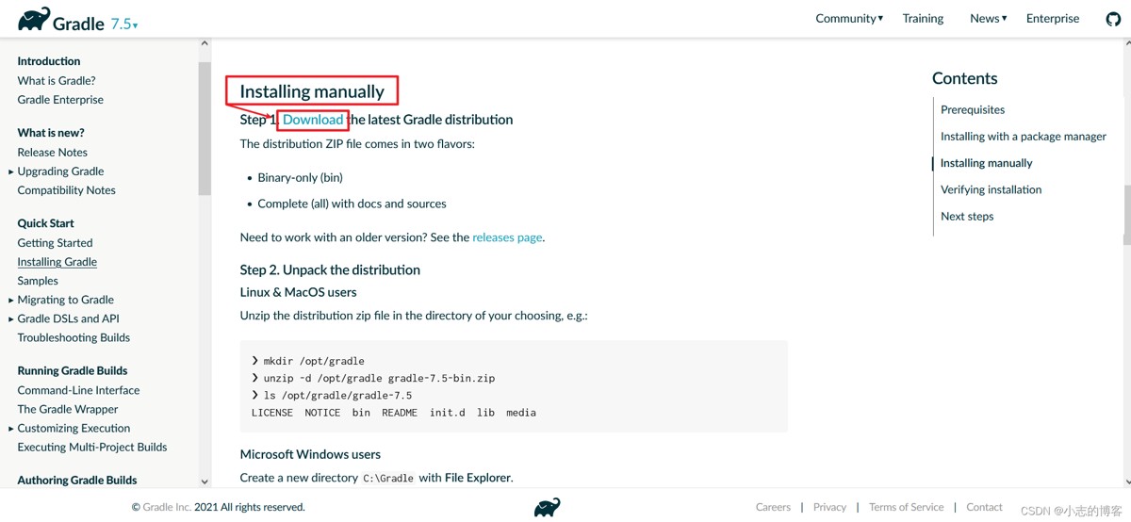The height and width of the screenshot is (522, 1131).
Task: Expand the Upgrading Gradle tree item
Action: [x=11, y=171]
